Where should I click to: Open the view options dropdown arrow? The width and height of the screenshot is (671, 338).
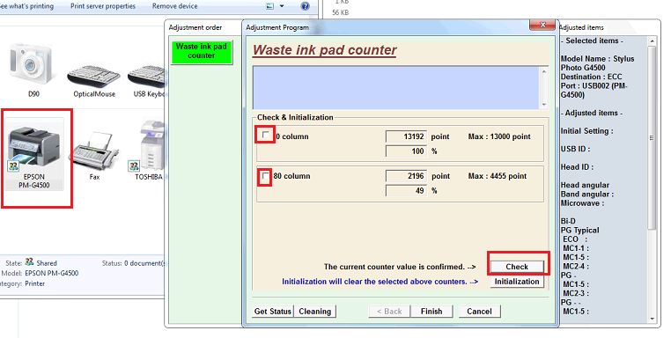[282, 6]
